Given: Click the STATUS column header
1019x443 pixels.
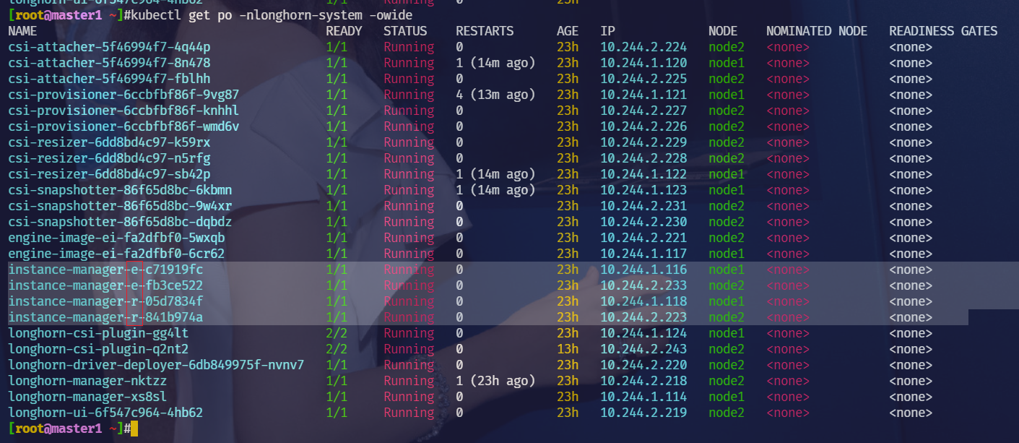Looking at the screenshot, I should tap(405, 31).
